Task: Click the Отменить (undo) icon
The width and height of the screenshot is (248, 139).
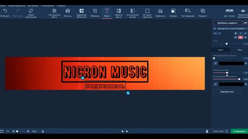Action: pos(5,11)
